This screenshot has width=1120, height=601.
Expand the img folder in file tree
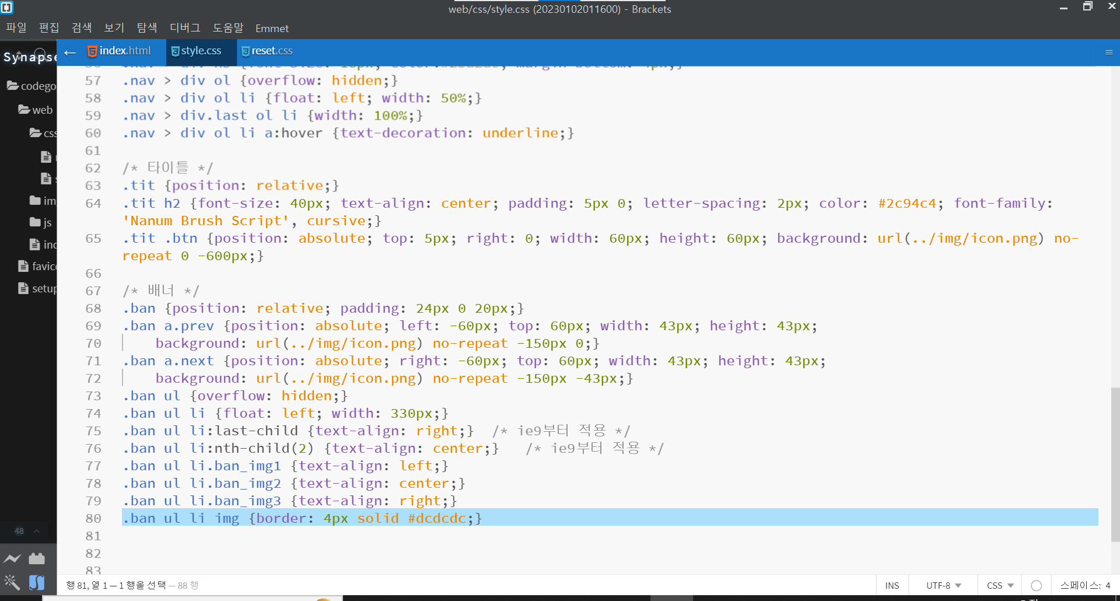click(x=43, y=201)
